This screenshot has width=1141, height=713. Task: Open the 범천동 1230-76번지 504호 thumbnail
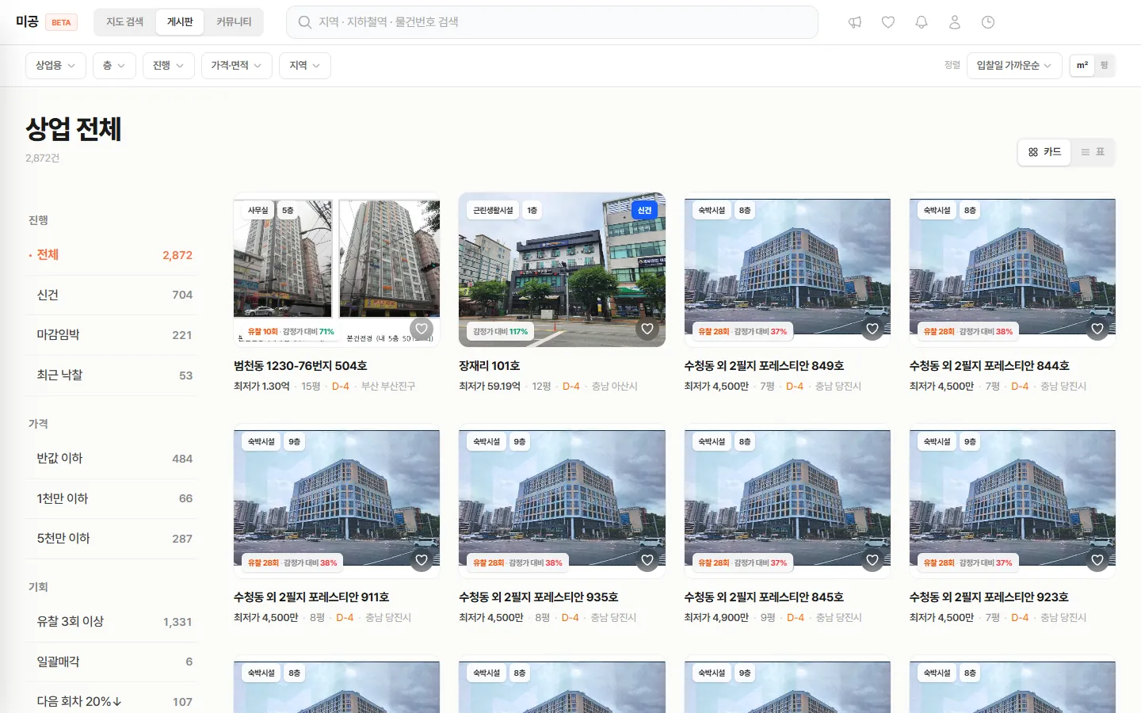(x=337, y=269)
